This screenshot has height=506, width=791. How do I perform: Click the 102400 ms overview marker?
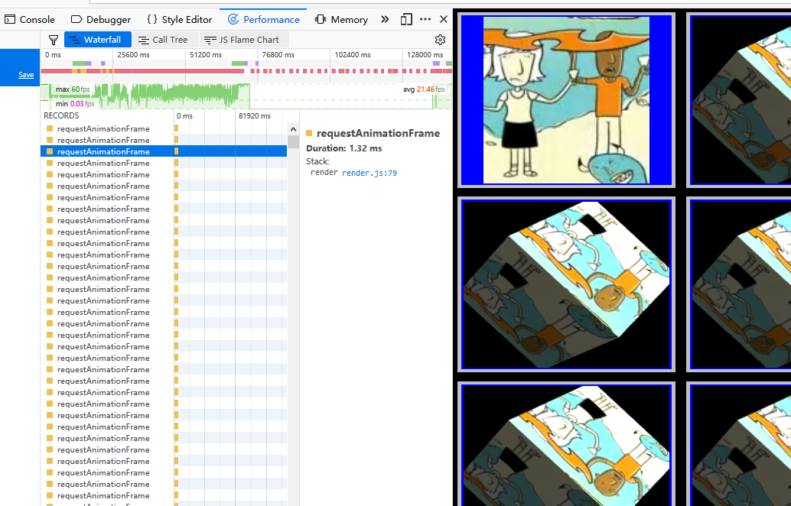(353, 54)
